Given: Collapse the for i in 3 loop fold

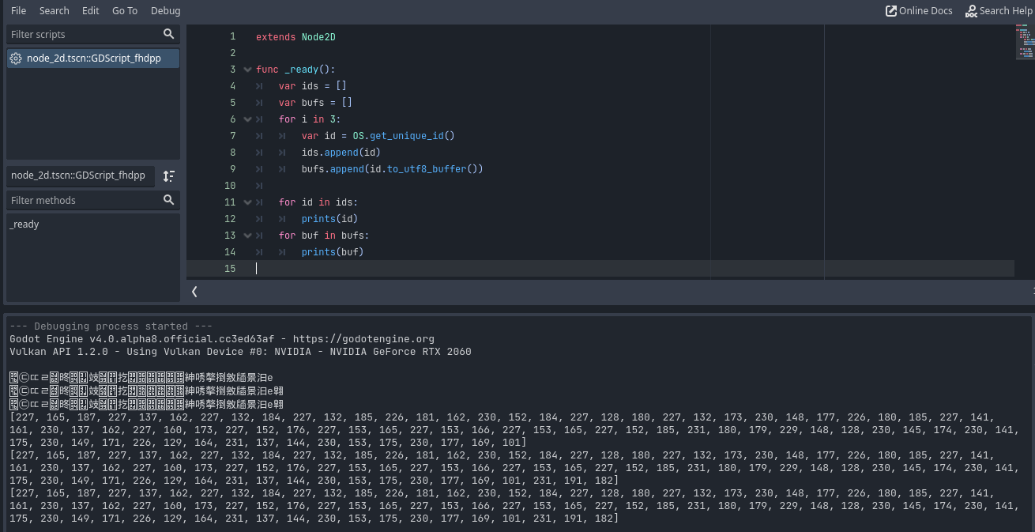Looking at the screenshot, I should click(x=247, y=119).
